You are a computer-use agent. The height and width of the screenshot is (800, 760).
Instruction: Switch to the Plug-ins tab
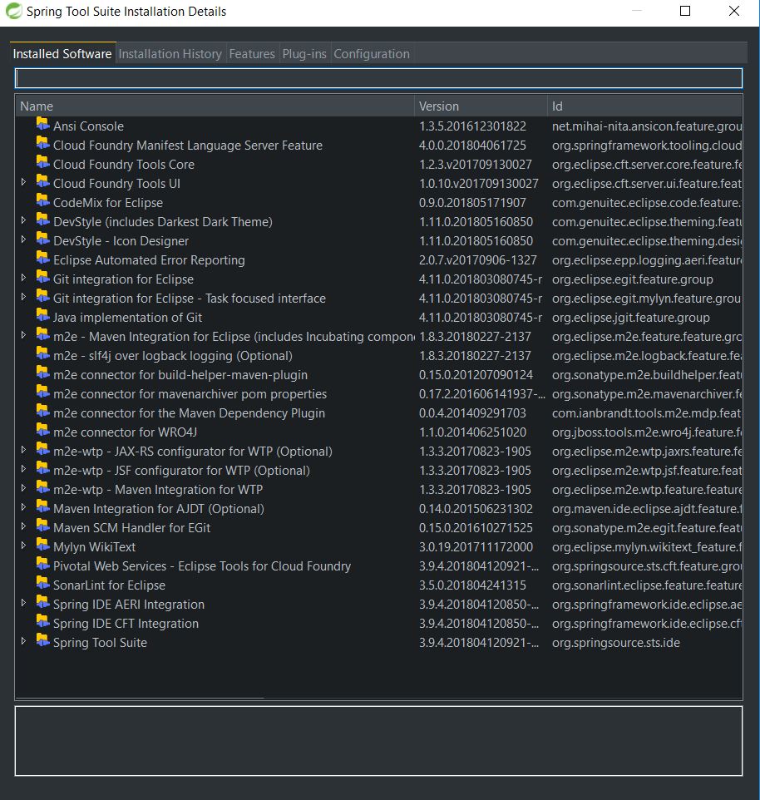point(304,53)
